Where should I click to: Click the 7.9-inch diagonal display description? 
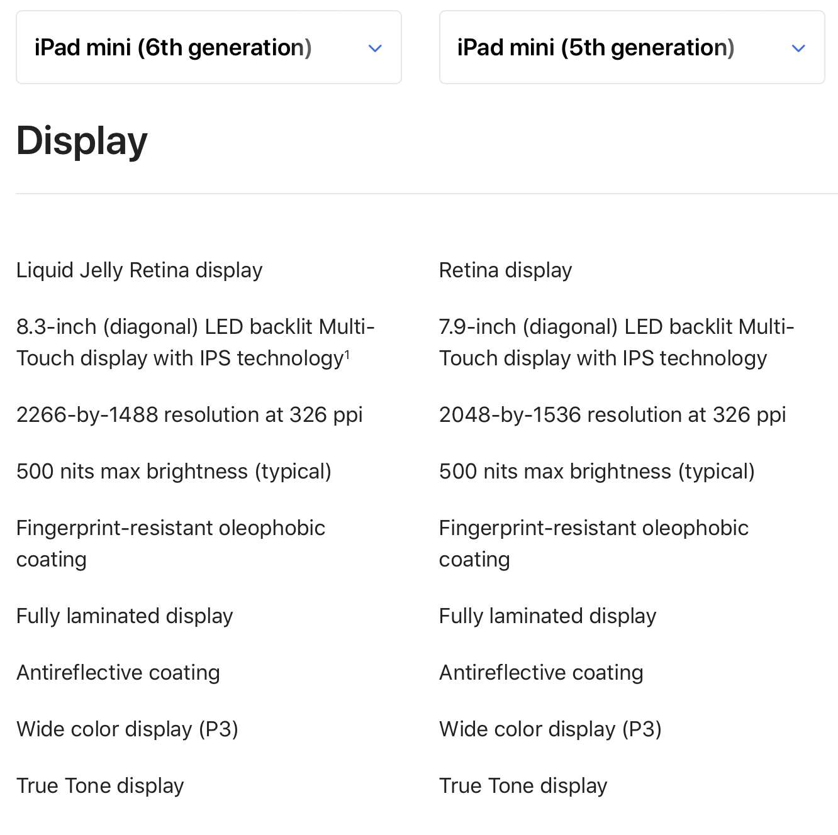(x=617, y=342)
